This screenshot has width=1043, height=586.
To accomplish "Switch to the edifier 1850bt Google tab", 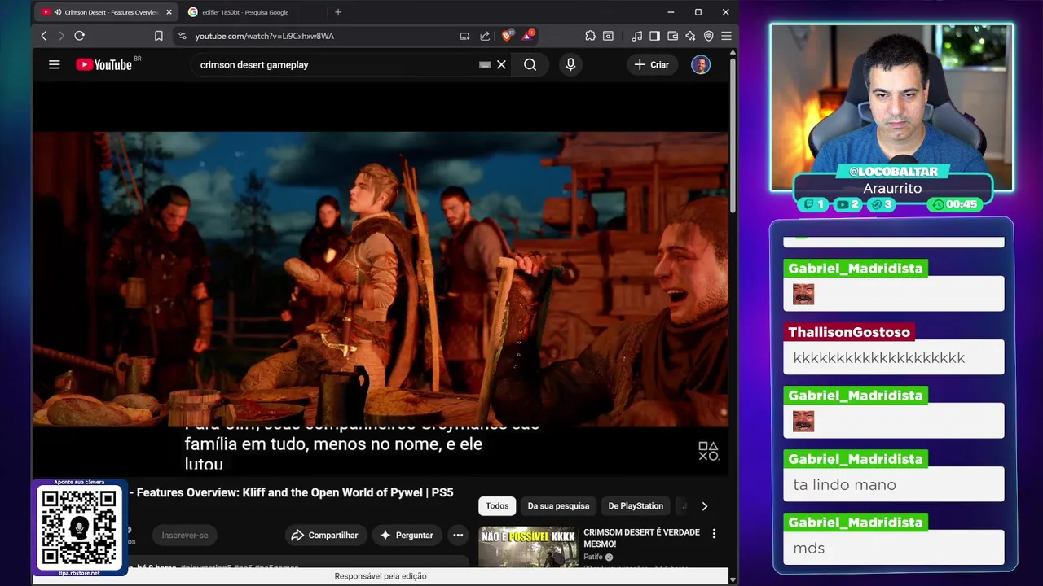I will tap(245, 12).
